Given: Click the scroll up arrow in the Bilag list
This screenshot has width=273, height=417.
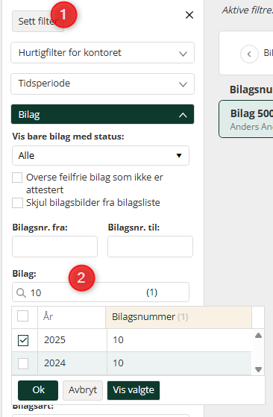Looking at the screenshot, I should coord(258,336).
